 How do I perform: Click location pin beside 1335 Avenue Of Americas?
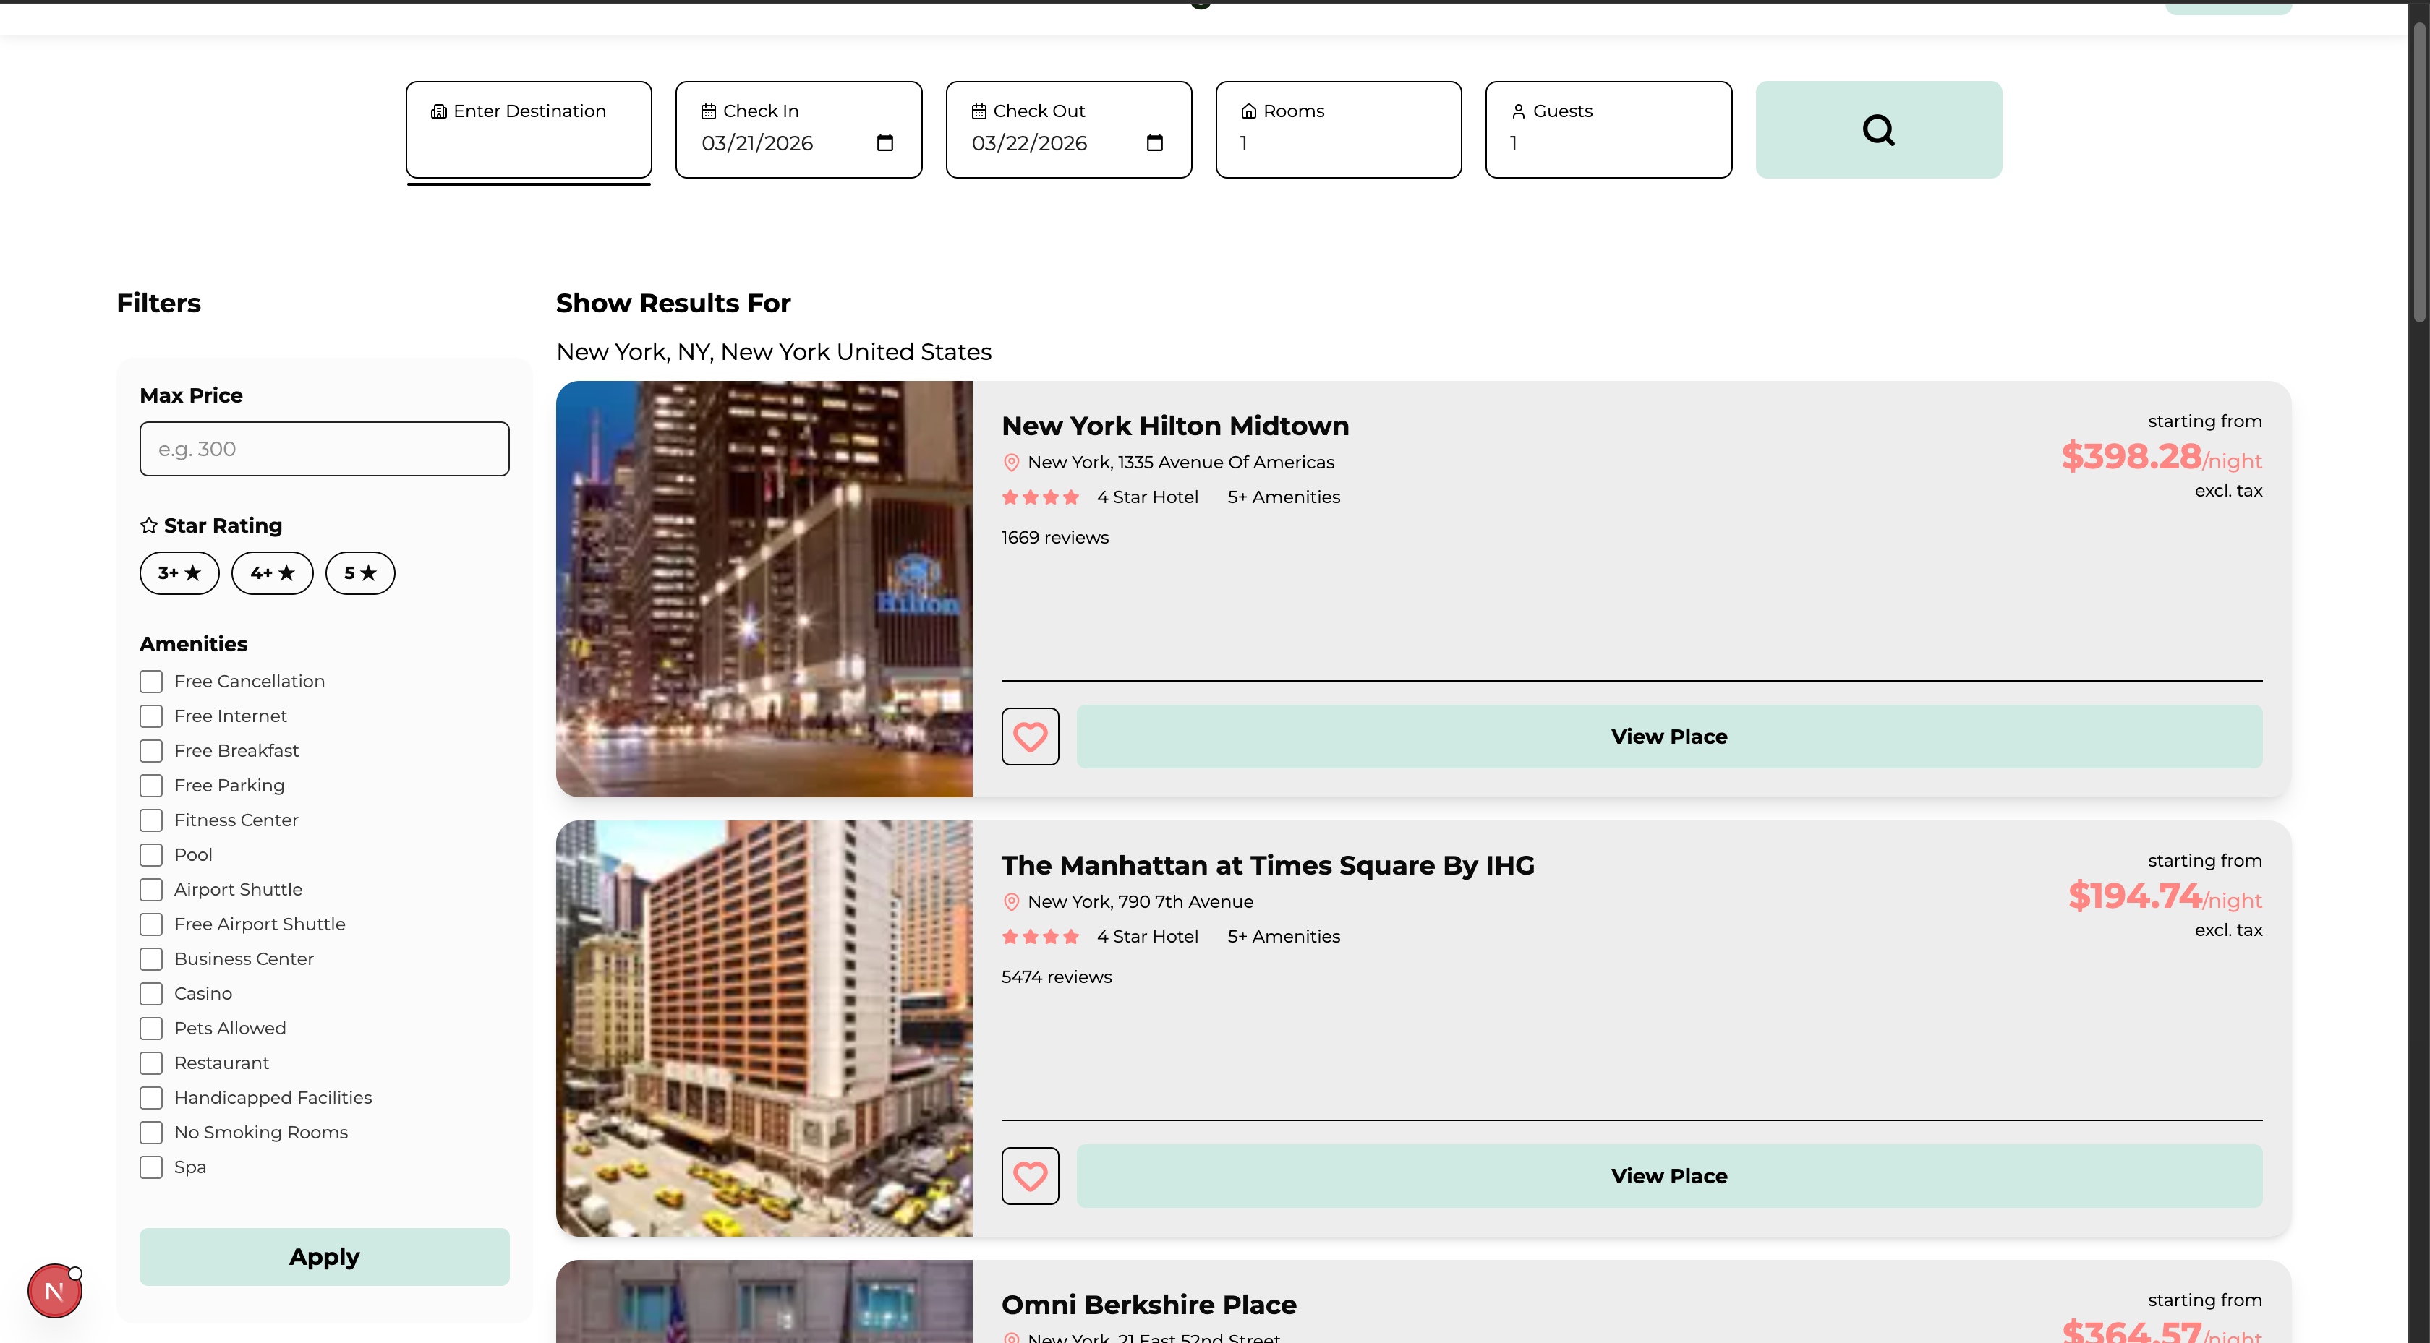tap(1011, 462)
